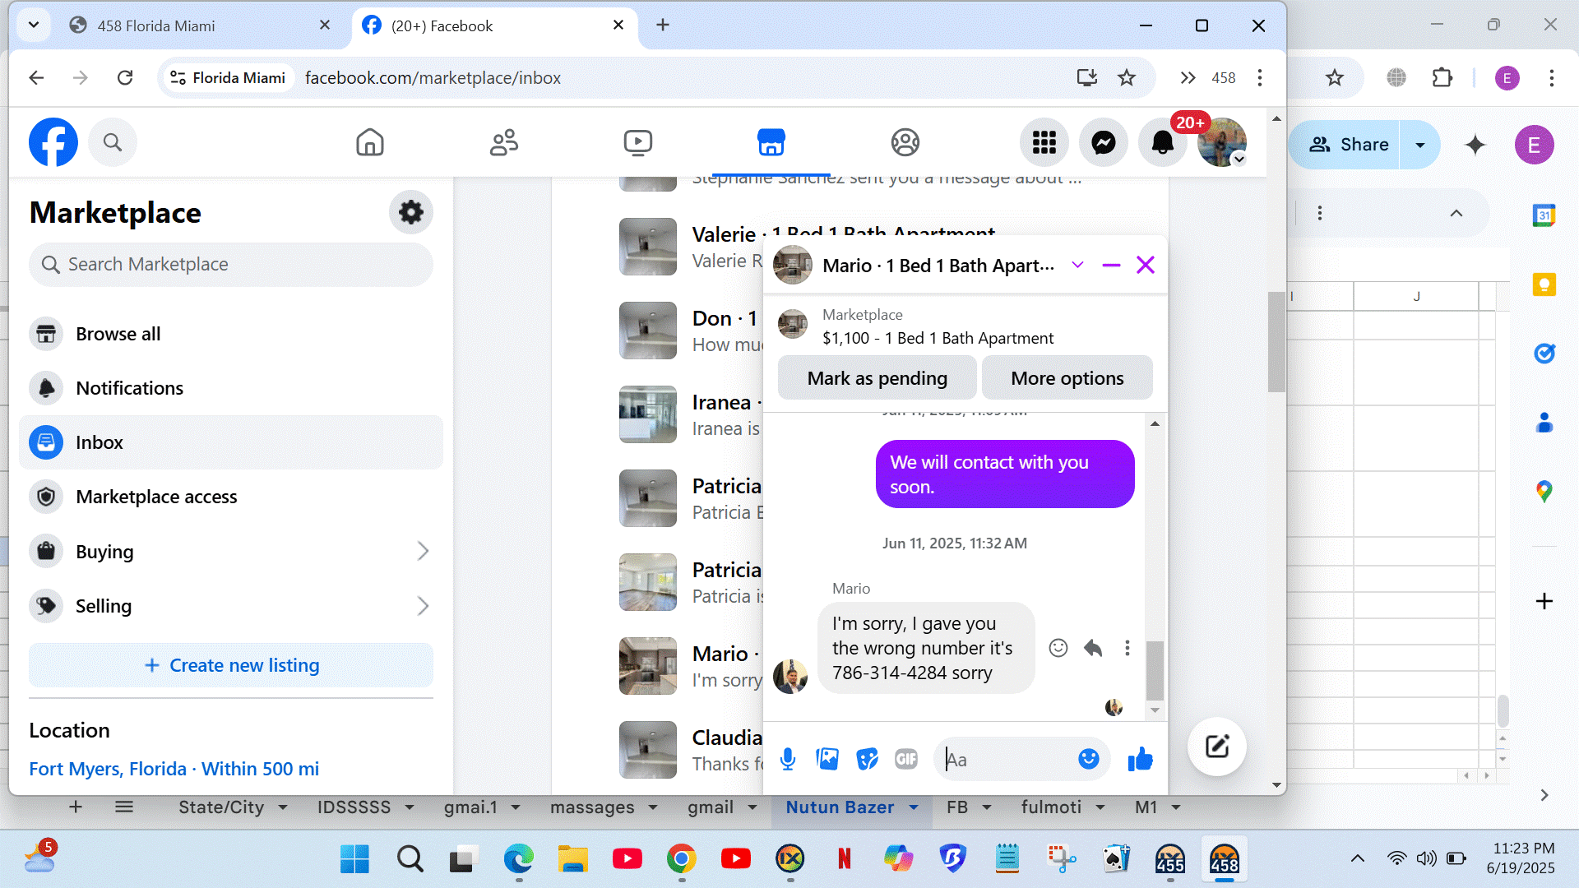The width and height of the screenshot is (1579, 888).
Task: Click the voice clip microphone icon
Action: pos(787,759)
